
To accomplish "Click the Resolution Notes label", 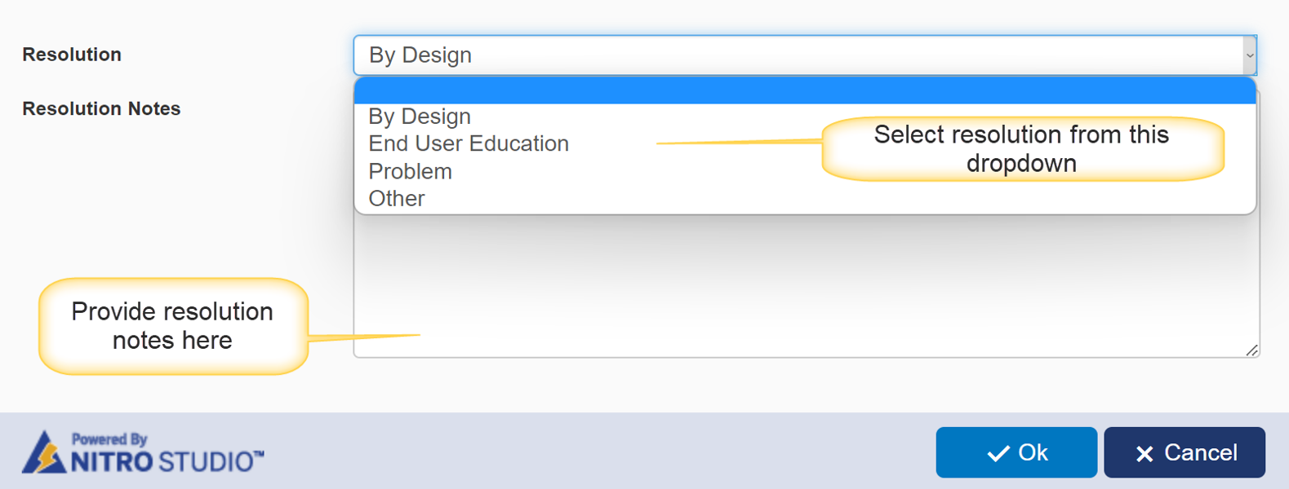I will 101,108.
